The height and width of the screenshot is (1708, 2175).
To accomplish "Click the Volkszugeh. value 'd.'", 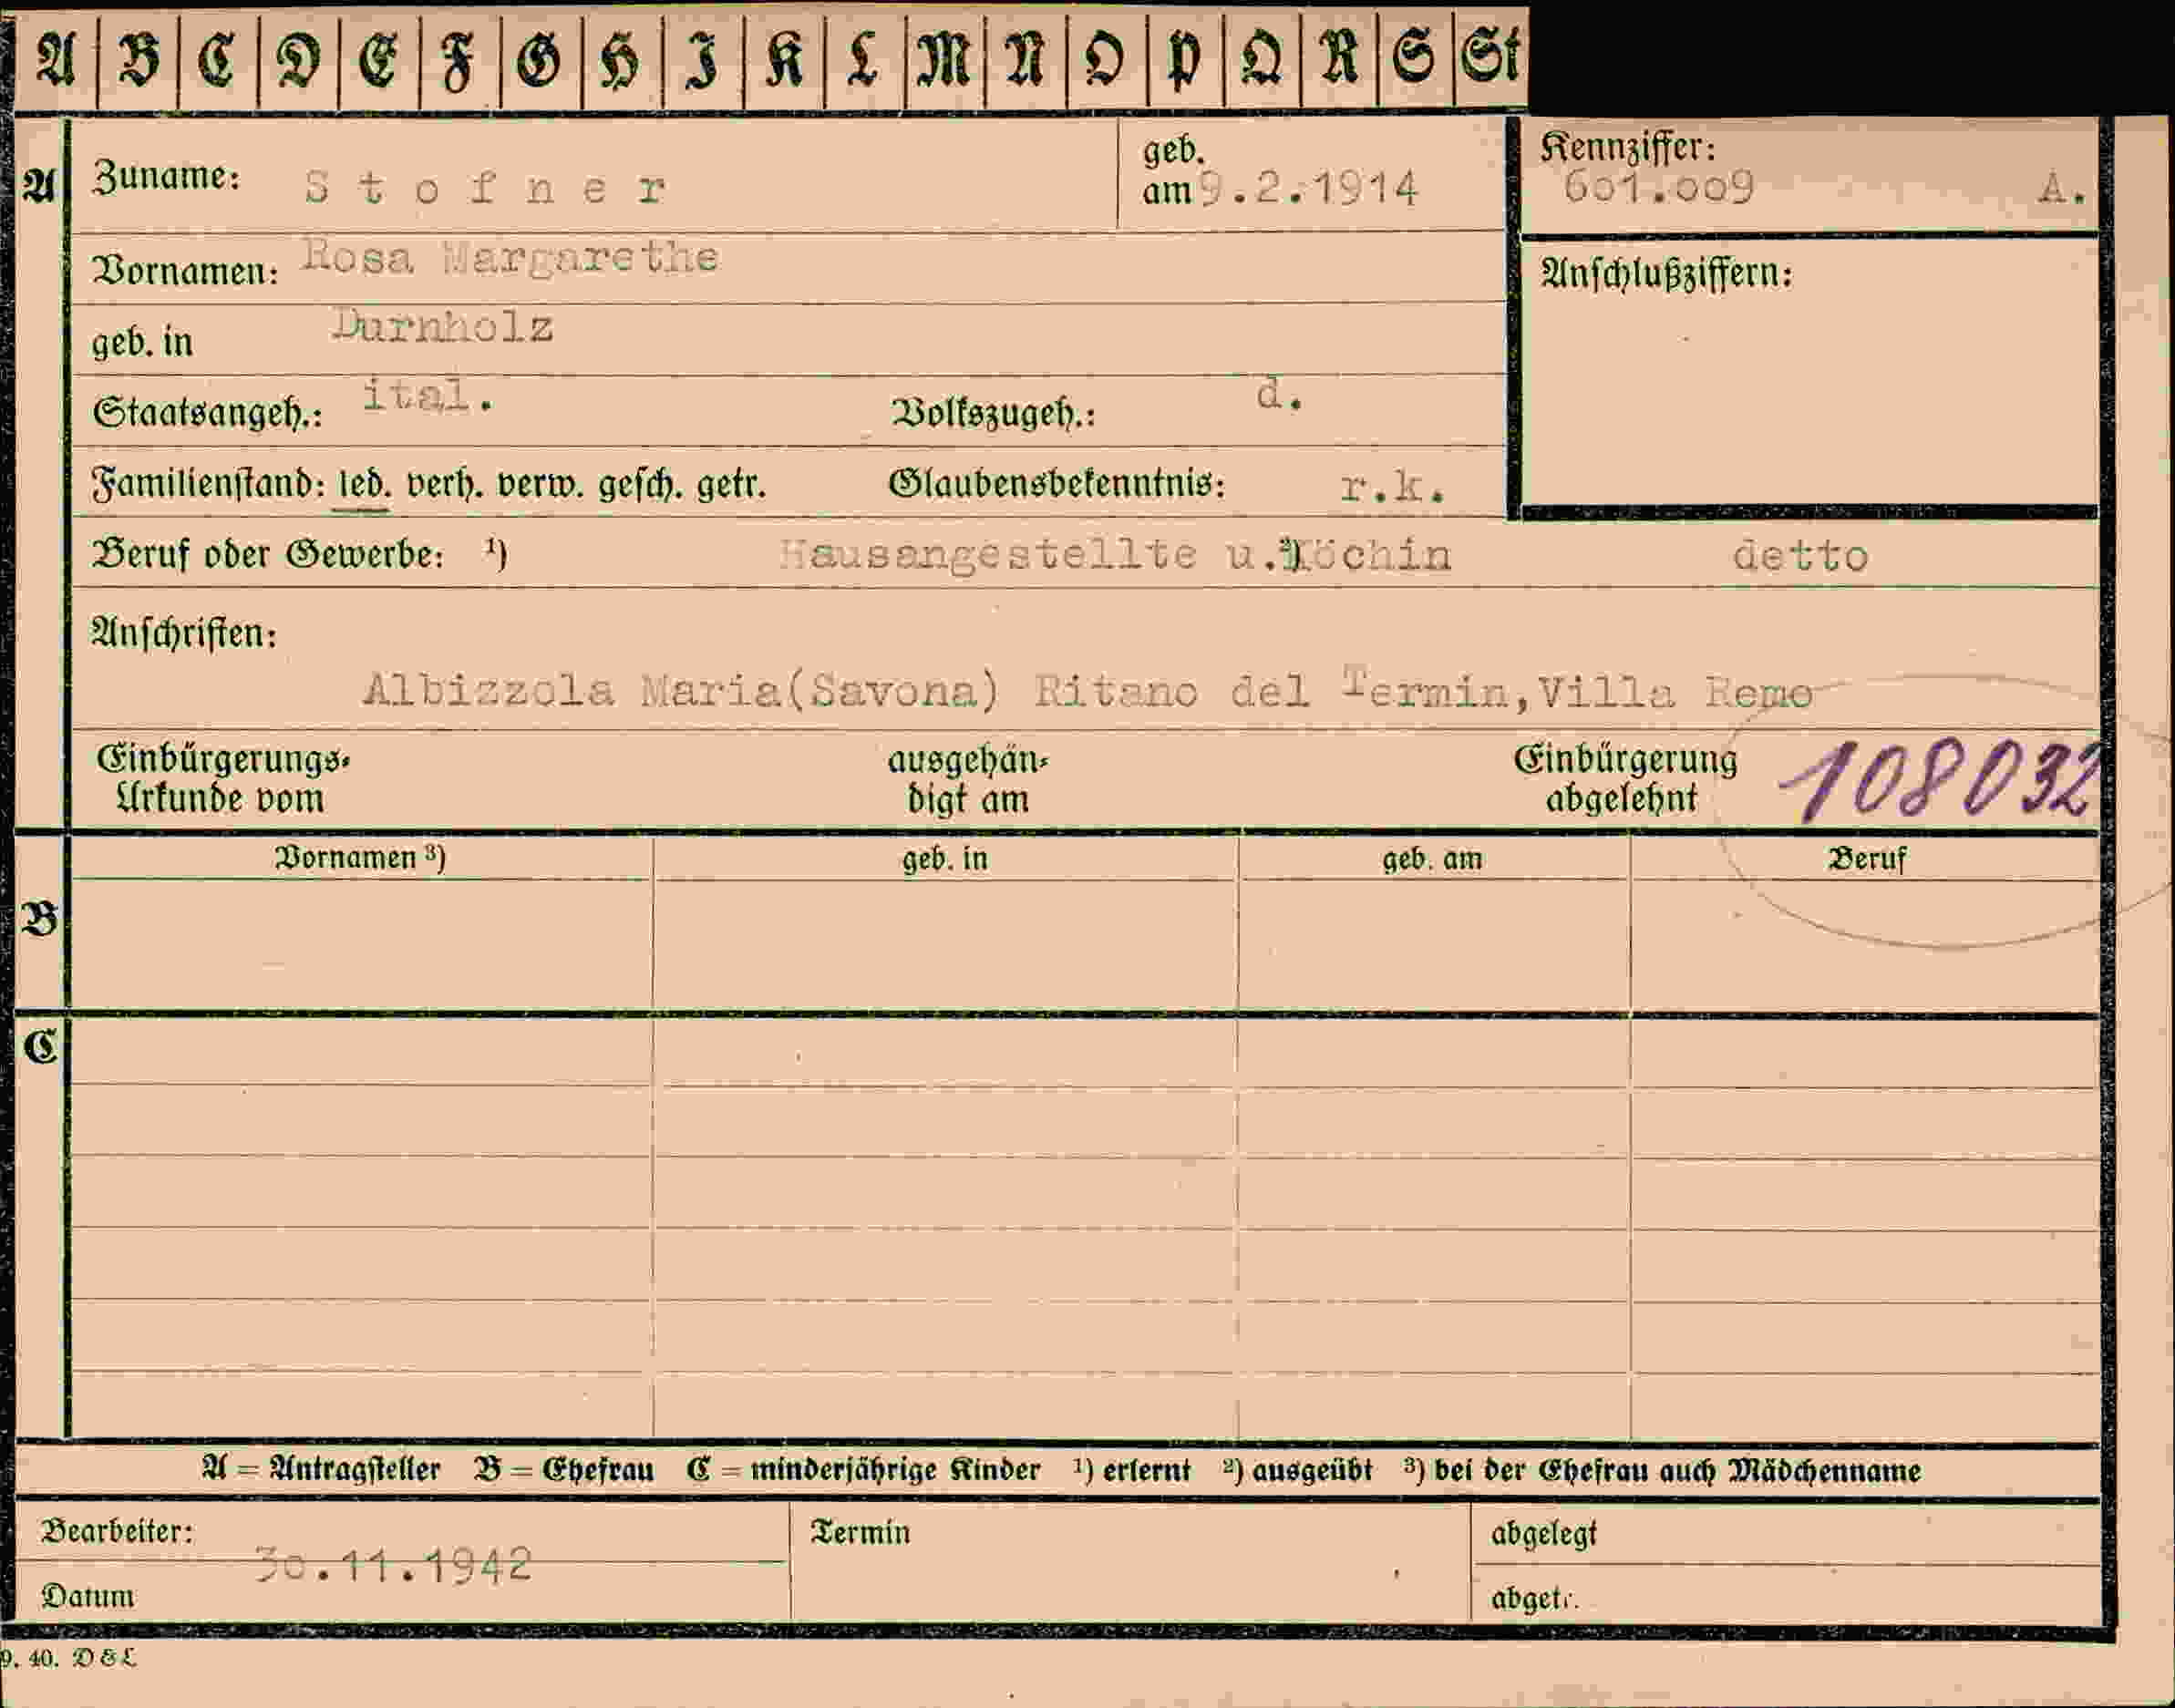I will pos(1279,395).
